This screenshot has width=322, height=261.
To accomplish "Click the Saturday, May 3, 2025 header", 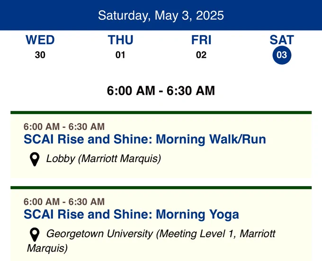I will [161, 16].
